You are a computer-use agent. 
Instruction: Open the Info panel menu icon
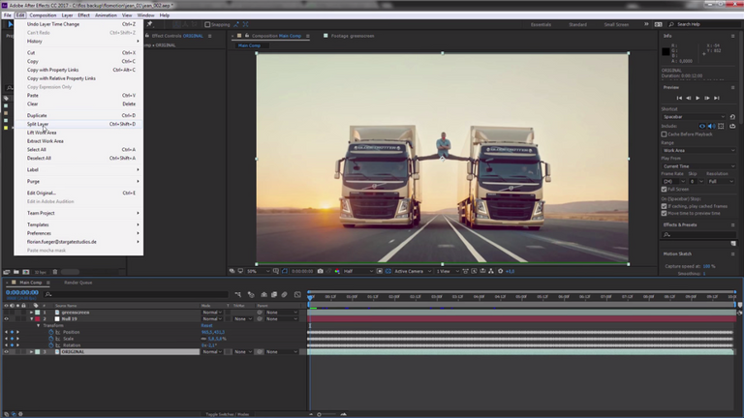click(732, 36)
